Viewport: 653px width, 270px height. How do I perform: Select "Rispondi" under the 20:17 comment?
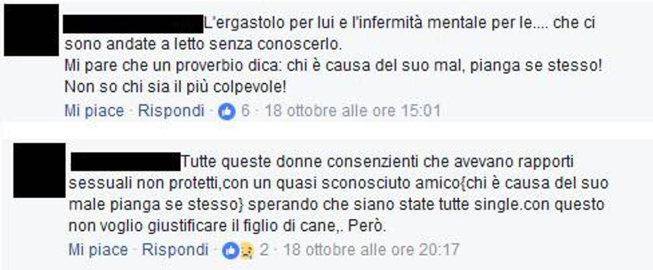point(175,250)
